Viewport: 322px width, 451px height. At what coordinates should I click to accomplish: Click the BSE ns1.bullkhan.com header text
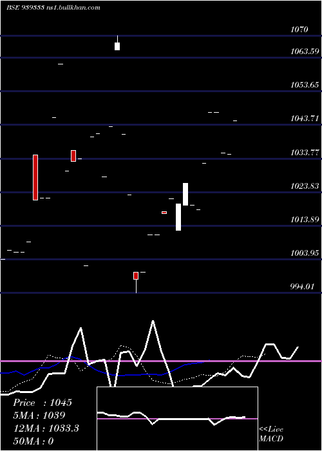click(x=53, y=8)
